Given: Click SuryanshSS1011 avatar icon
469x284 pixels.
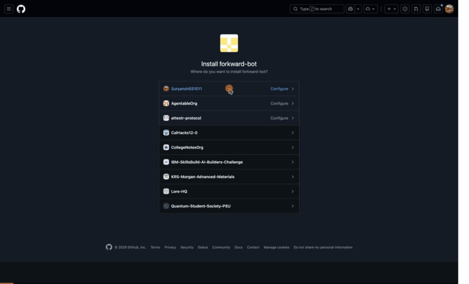Looking at the screenshot, I should click(166, 88).
